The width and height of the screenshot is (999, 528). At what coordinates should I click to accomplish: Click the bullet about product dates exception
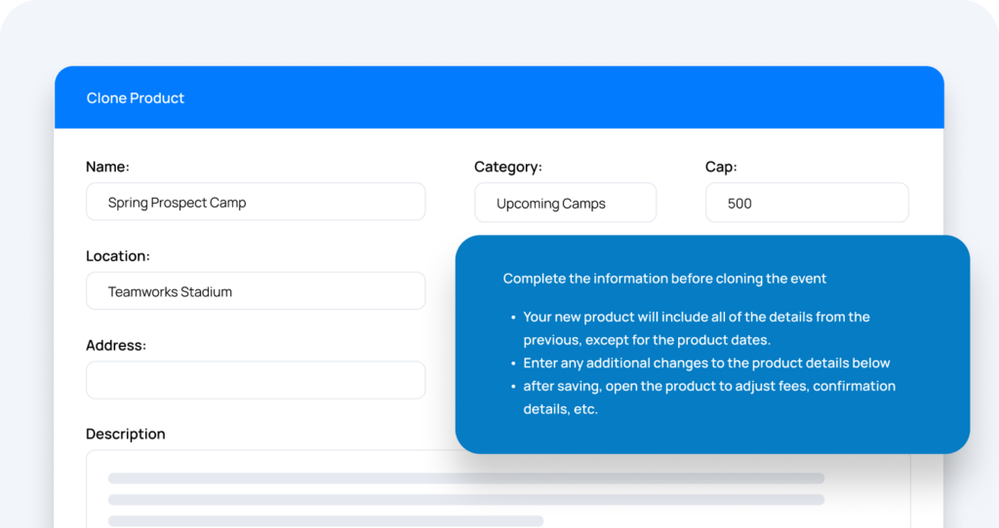[x=697, y=328]
